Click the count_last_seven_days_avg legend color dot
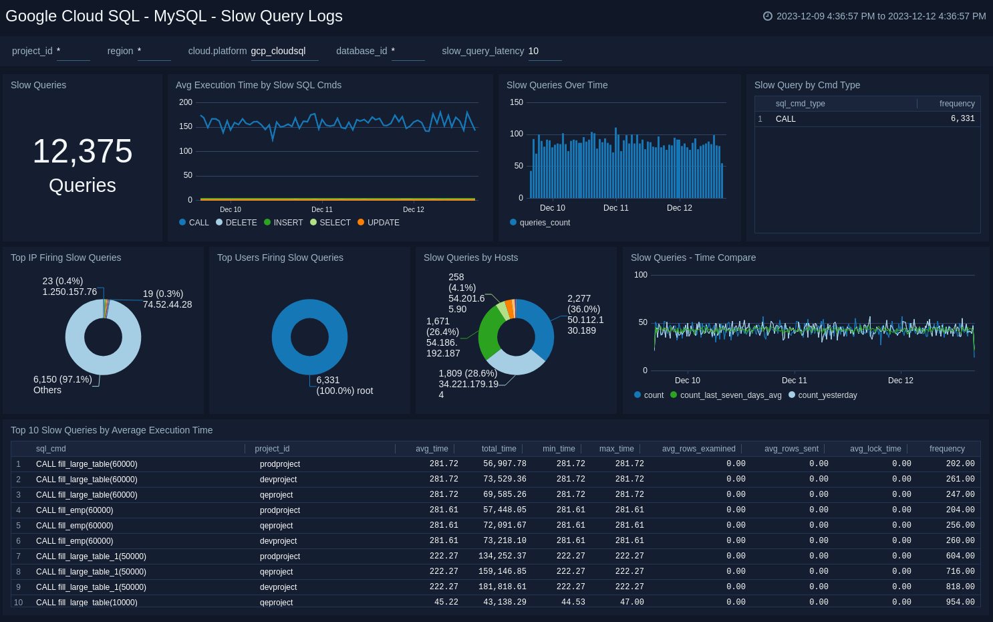This screenshot has height=622, width=993. pos(674,395)
